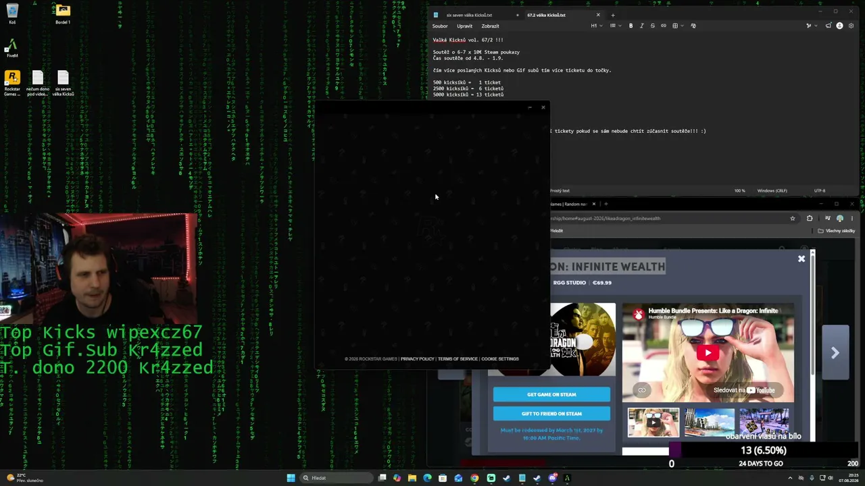Select the FiveM desktop shortcut
Viewport: 865px width, 486px height.
click(x=12, y=47)
